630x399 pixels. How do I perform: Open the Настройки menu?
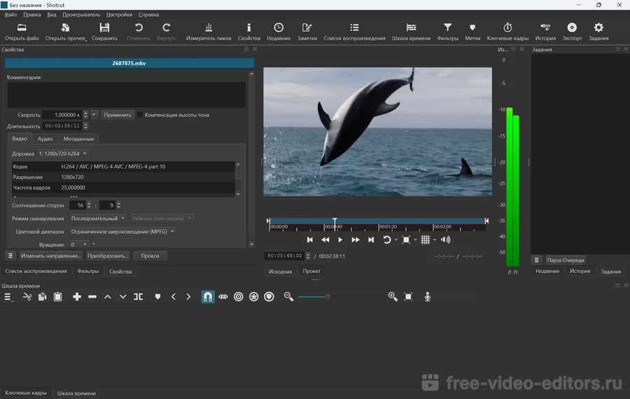coord(119,14)
